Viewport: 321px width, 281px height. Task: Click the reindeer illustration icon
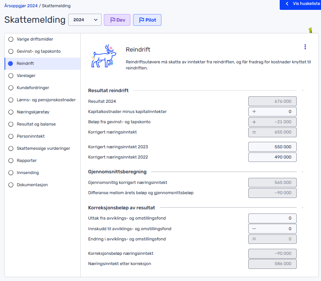click(103, 56)
